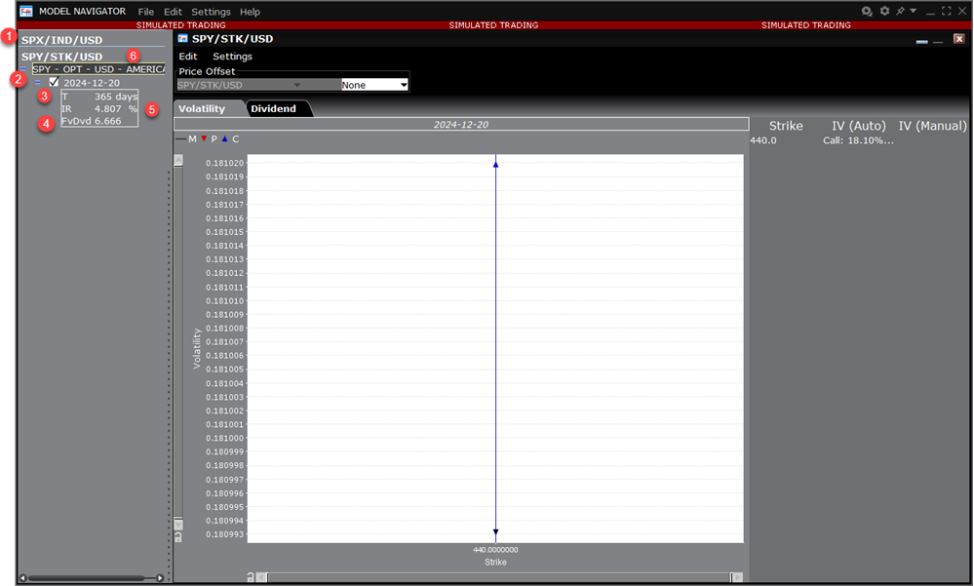Click the call marker at top of curve
Viewport: 974px width, 586px height.
point(495,164)
